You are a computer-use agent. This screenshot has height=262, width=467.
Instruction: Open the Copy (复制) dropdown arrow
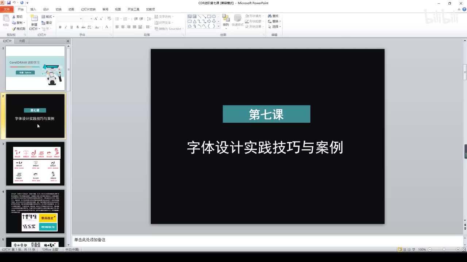point(24,23)
